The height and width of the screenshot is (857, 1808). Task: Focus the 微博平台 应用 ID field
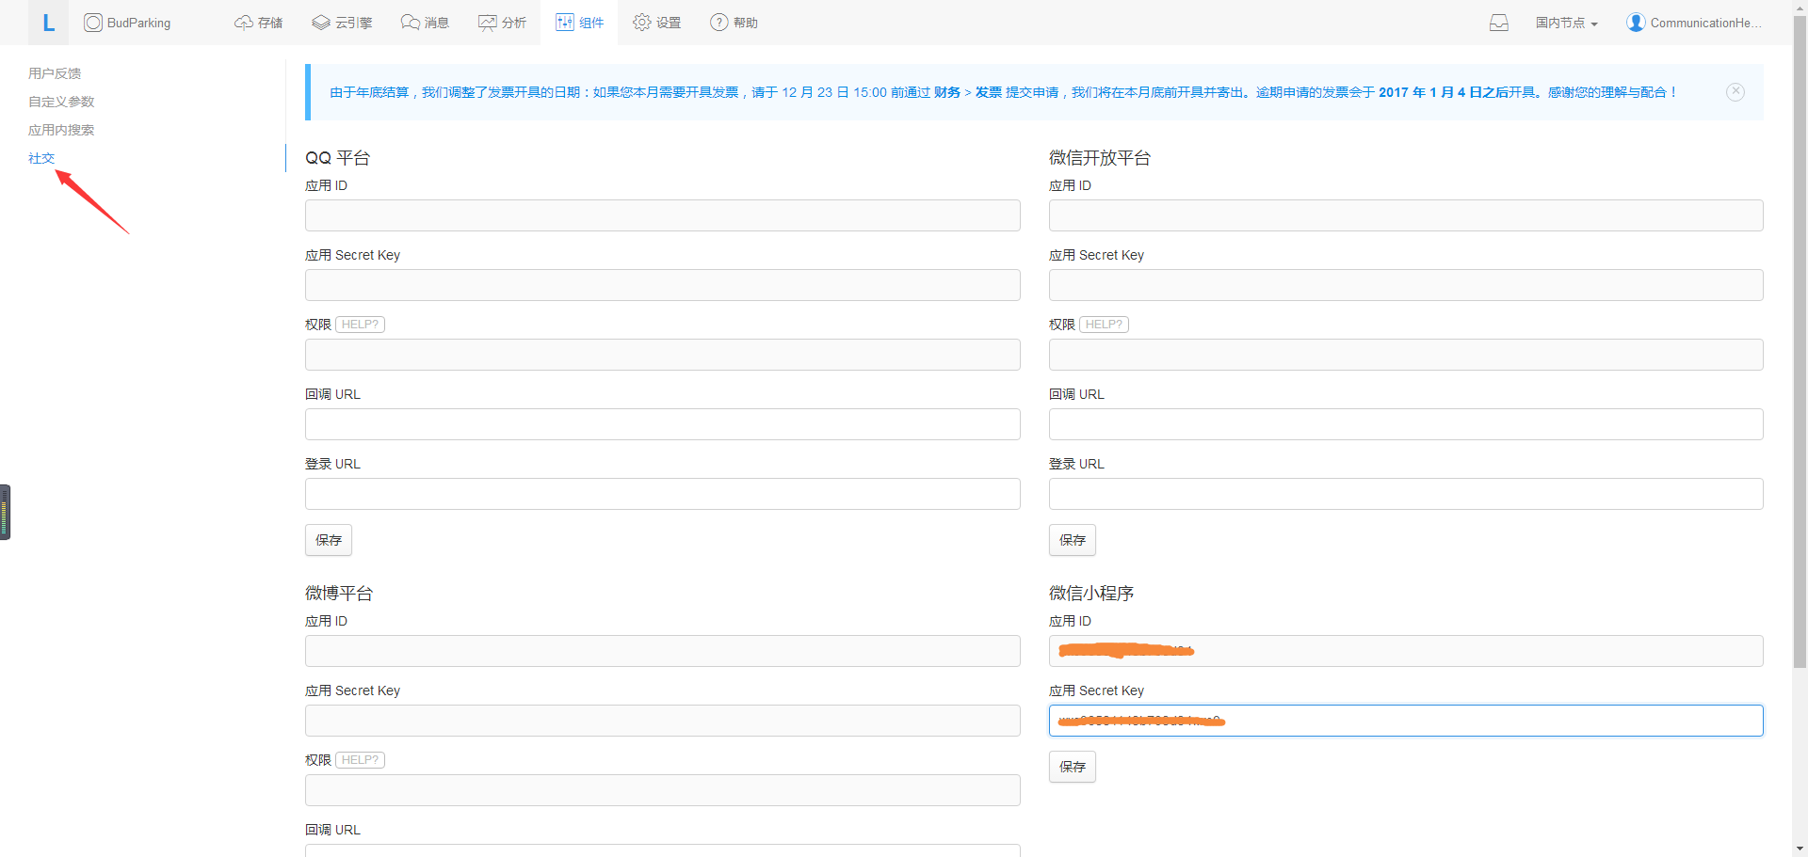coord(663,651)
